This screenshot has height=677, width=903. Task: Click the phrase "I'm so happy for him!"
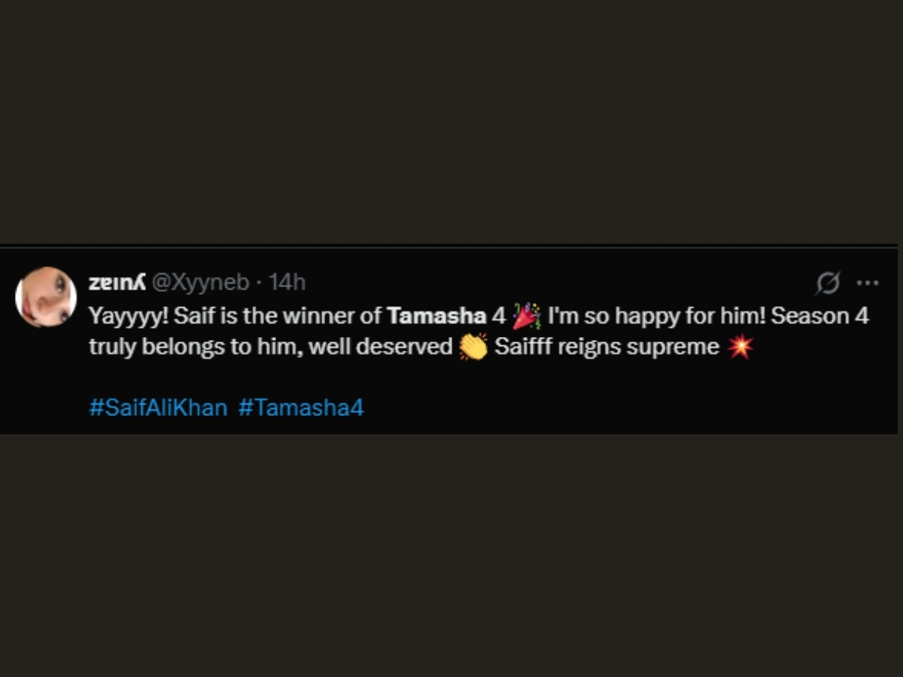click(656, 316)
